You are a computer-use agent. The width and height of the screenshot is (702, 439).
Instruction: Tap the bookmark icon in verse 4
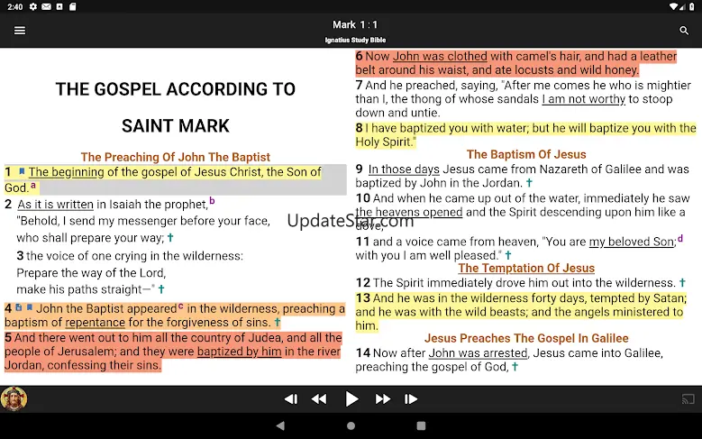[29, 307]
